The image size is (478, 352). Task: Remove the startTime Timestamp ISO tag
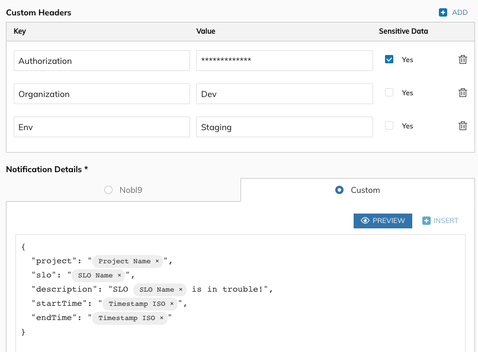(x=172, y=303)
